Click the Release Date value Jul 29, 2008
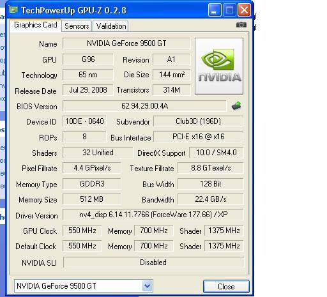This screenshot has height=297, width=327. 88,90
